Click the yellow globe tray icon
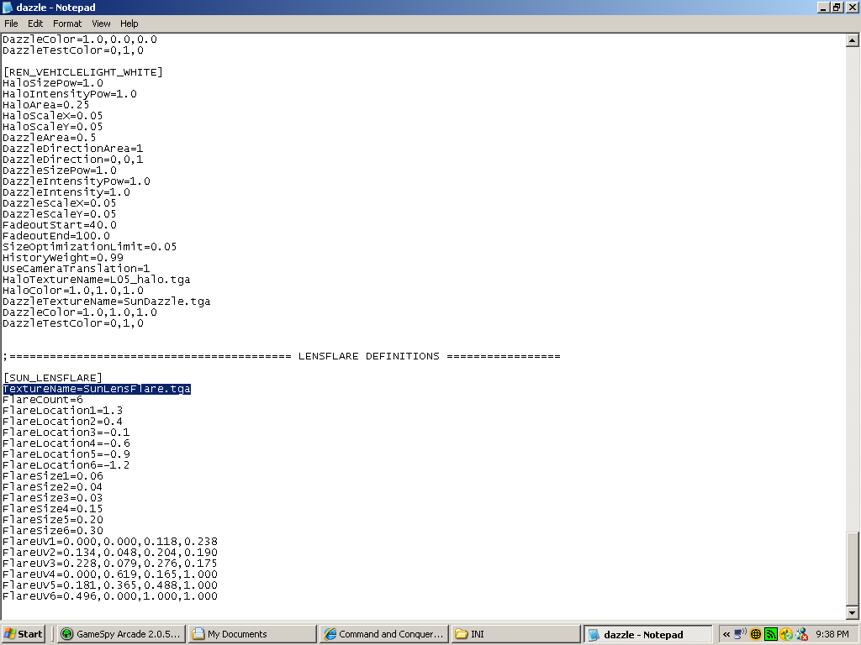Screen dimensions: 861x645 point(756,634)
